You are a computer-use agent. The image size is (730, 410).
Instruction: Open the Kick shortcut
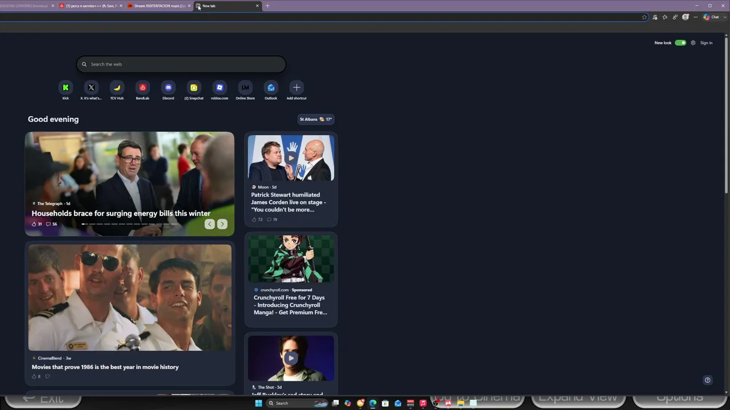point(66,88)
